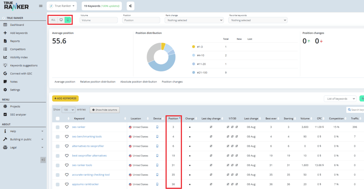Switch to Position changes tab
The height and width of the screenshot is (189, 364).
pos(172,82)
